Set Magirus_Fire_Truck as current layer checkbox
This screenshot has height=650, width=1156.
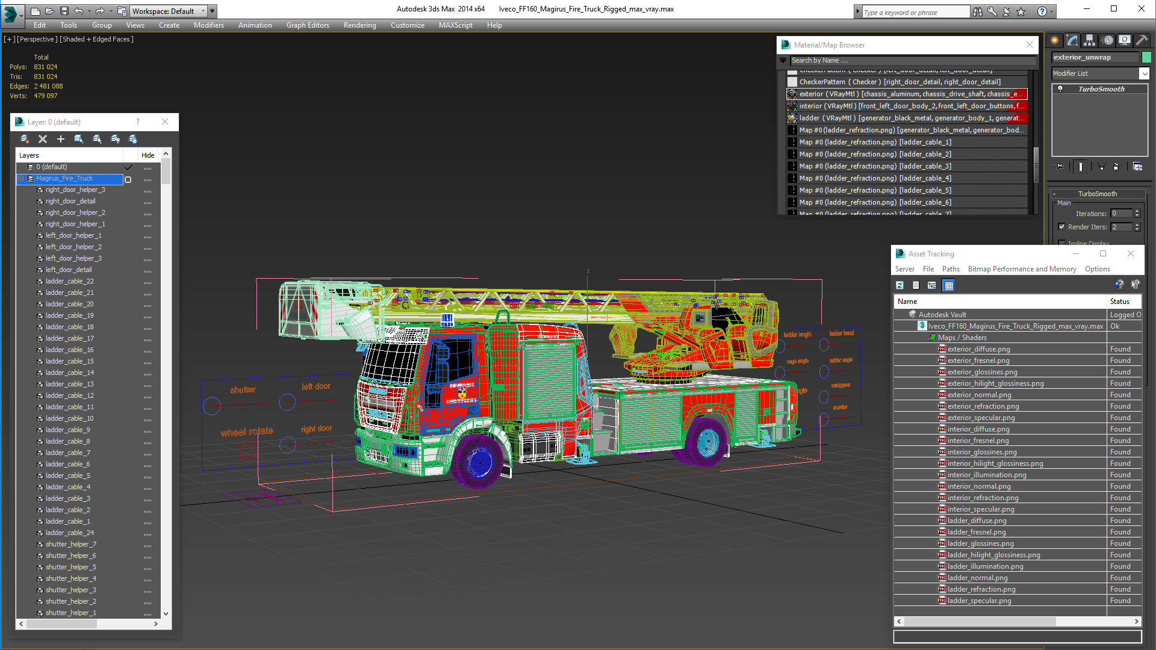coord(128,179)
